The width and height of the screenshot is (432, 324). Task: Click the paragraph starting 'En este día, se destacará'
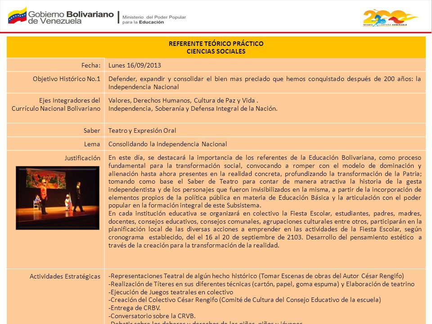pos(265,181)
